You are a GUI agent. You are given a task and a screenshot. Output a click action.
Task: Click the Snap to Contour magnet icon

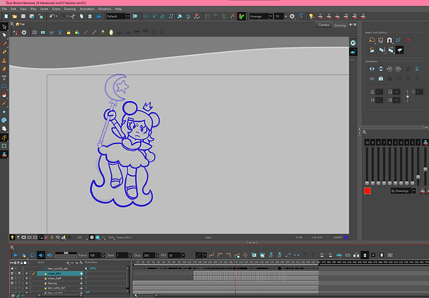tap(389, 40)
